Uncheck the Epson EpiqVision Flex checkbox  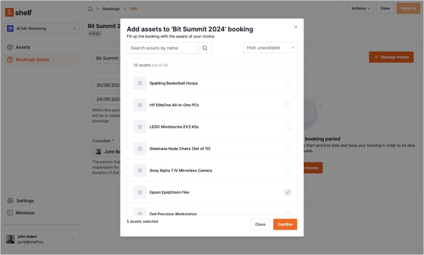pos(288,192)
